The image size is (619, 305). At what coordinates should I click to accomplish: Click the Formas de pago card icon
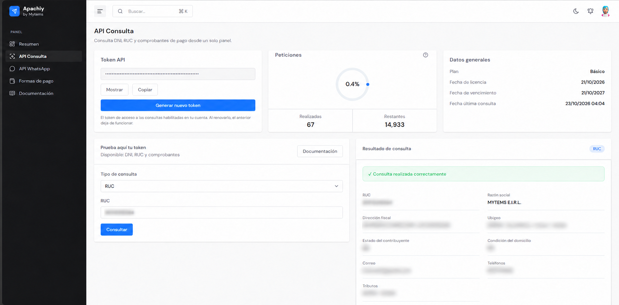(12, 81)
